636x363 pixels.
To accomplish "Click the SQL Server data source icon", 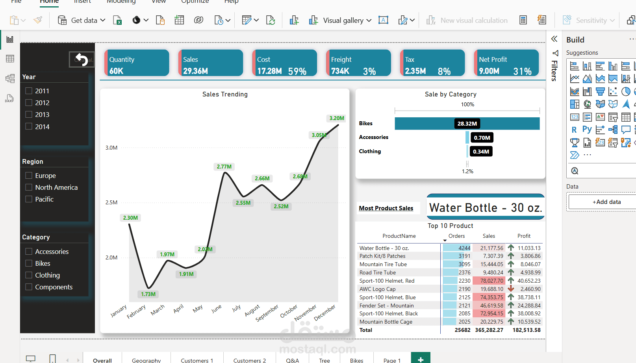I will (x=160, y=20).
